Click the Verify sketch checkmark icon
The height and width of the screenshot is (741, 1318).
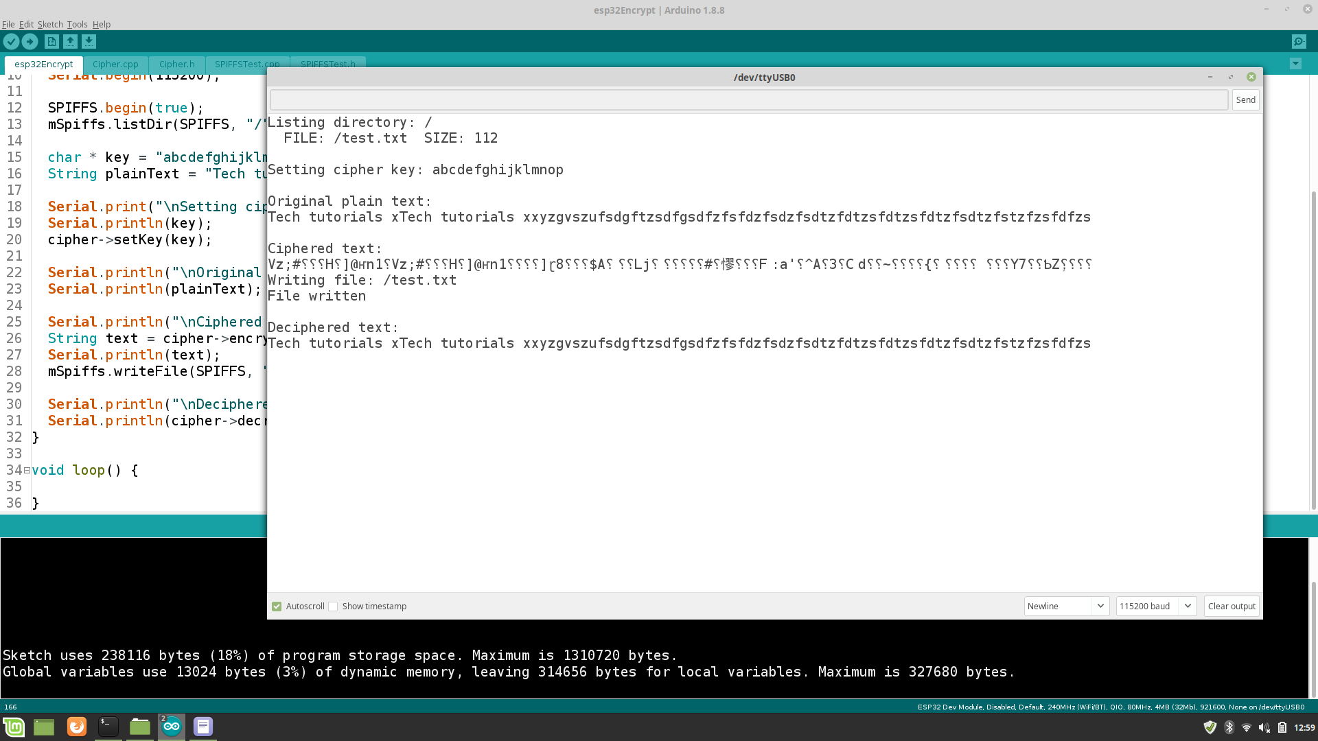pyautogui.click(x=11, y=42)
